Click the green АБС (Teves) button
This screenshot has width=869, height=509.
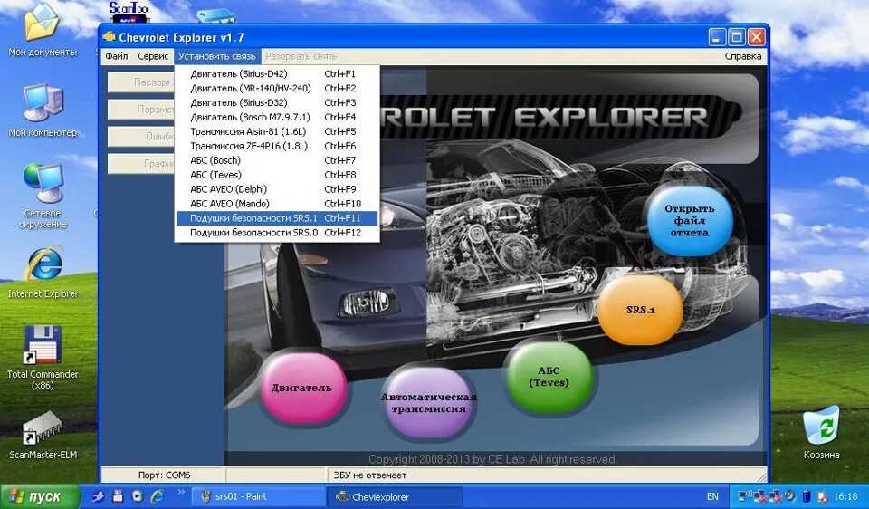coord(549,377)
